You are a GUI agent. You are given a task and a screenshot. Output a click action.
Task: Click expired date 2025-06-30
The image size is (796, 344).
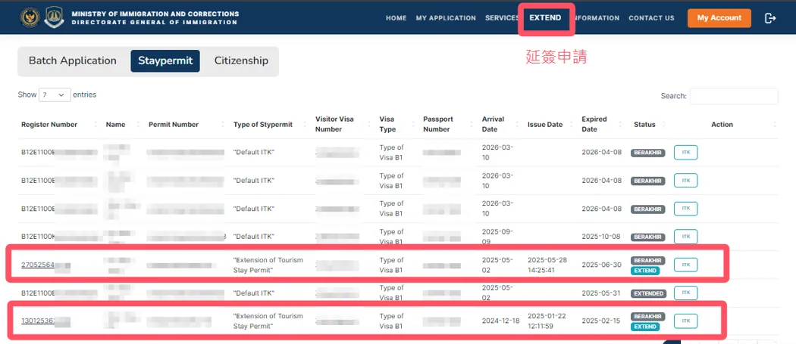[x=602, y=265]
